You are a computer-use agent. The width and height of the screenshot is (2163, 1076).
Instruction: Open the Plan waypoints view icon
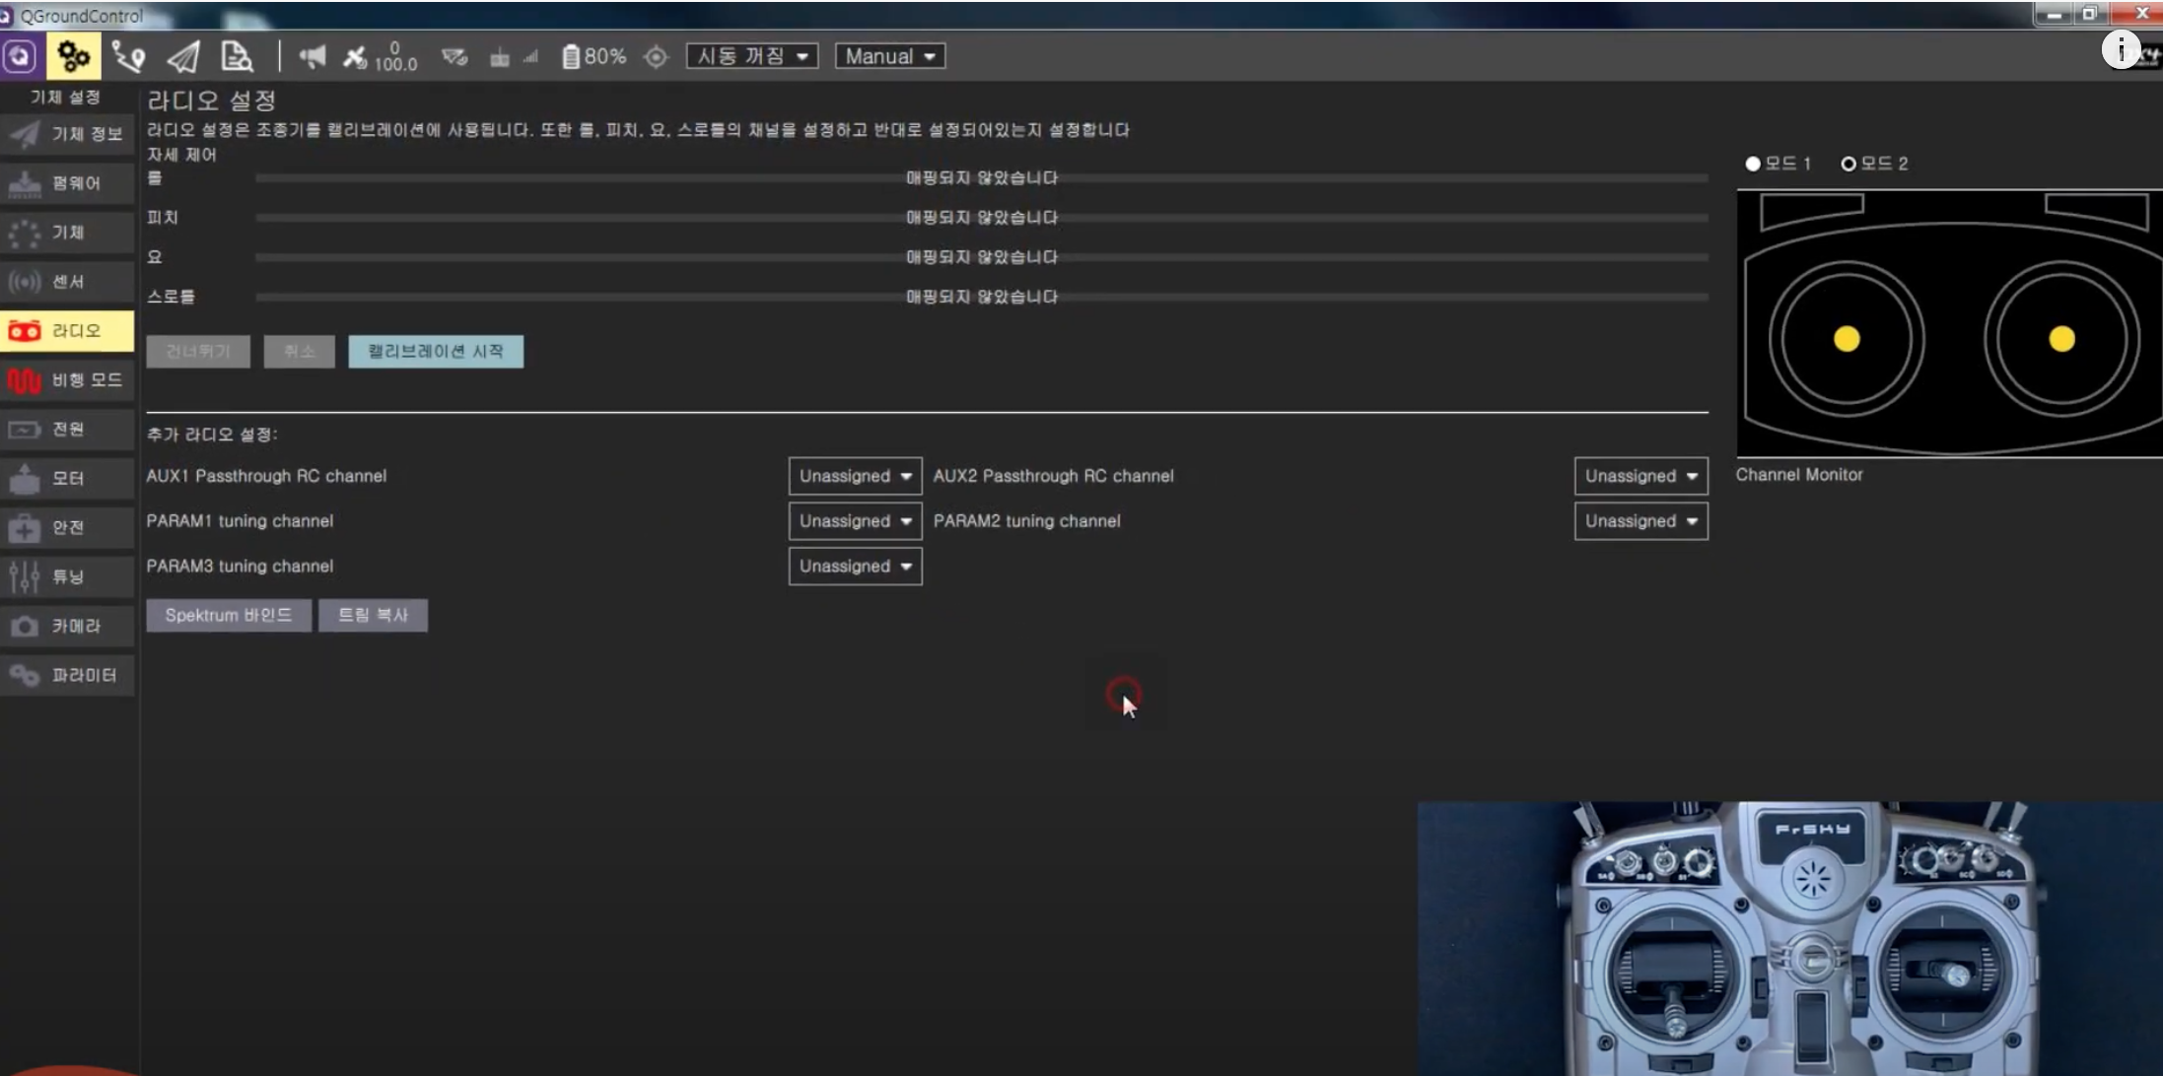pyautogui.click(x=128, y=56)
